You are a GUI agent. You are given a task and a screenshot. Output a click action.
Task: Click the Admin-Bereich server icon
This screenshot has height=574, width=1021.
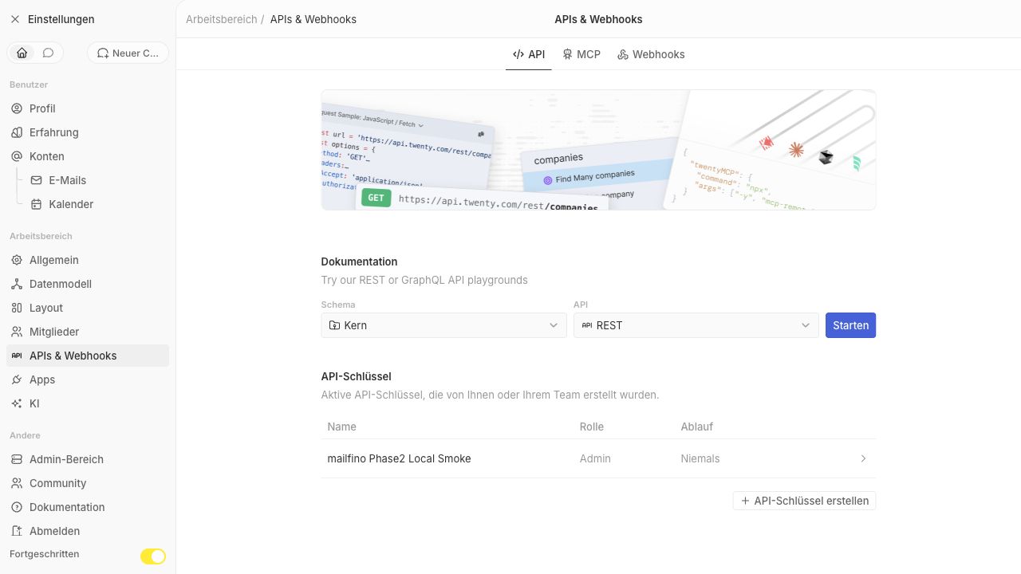pyautogui.click(x=17, y=459)
